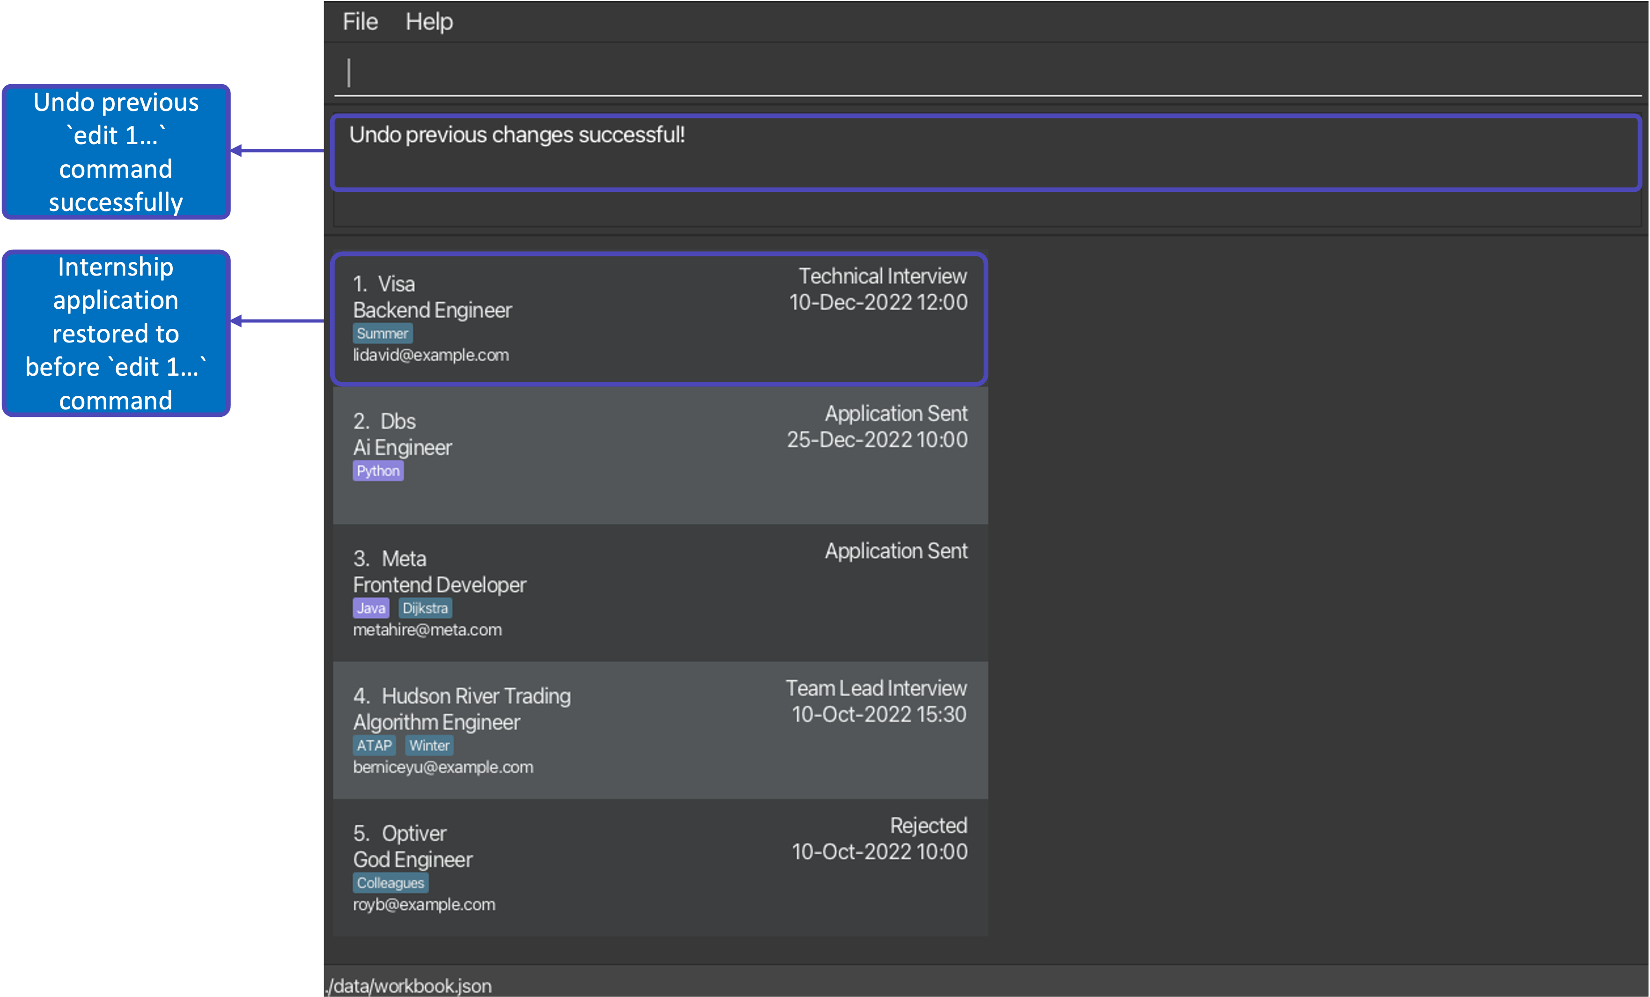Click the lidavid@example.com email
This screenshot has height=997, width=1650.
pos(431,355)
